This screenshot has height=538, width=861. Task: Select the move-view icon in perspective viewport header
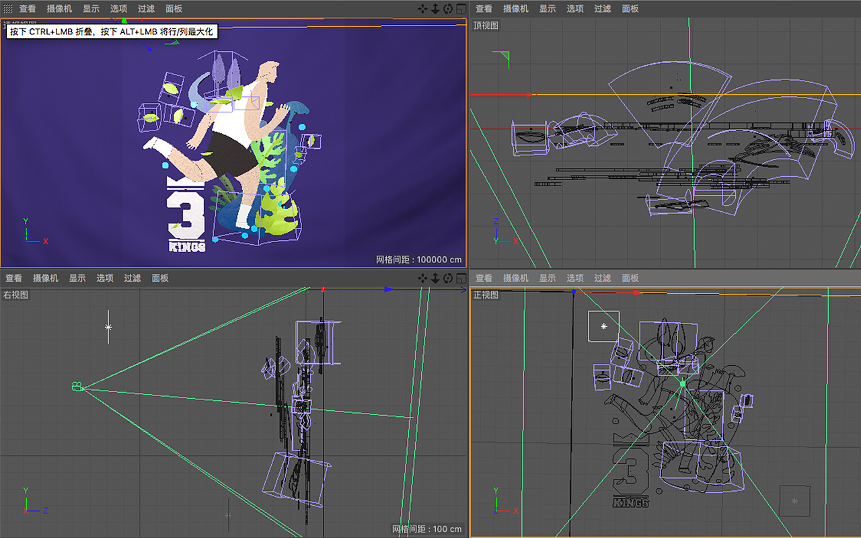(422, 9)
